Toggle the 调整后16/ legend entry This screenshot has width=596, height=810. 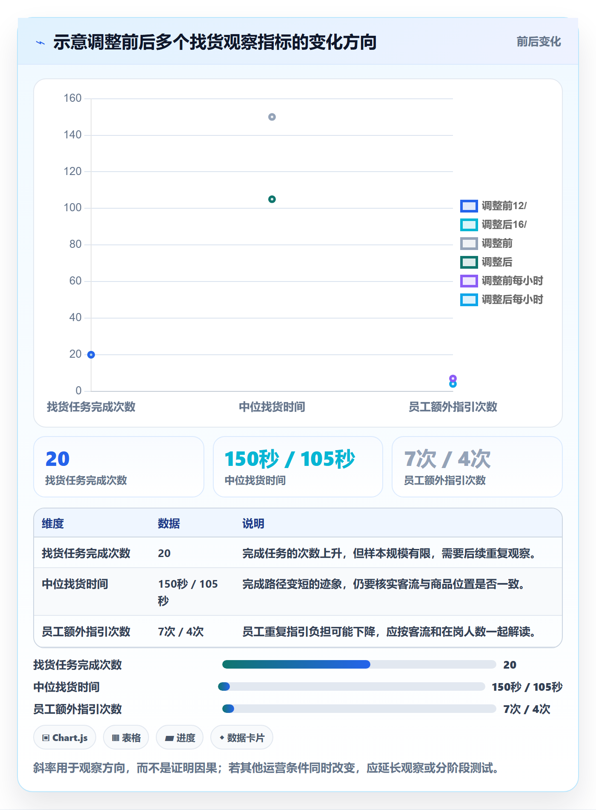(x=493, y=225)
